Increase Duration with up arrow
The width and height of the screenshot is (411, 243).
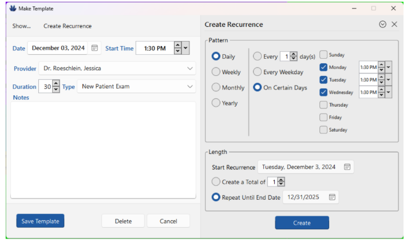click(x=56, y=84)
